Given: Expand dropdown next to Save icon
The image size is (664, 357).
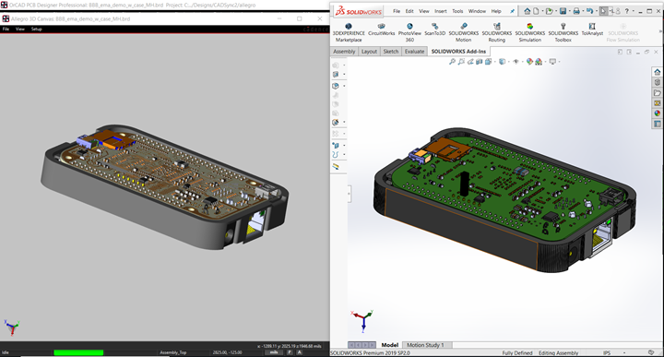Looking at the screenshot, I should click(x=570, y=11).
